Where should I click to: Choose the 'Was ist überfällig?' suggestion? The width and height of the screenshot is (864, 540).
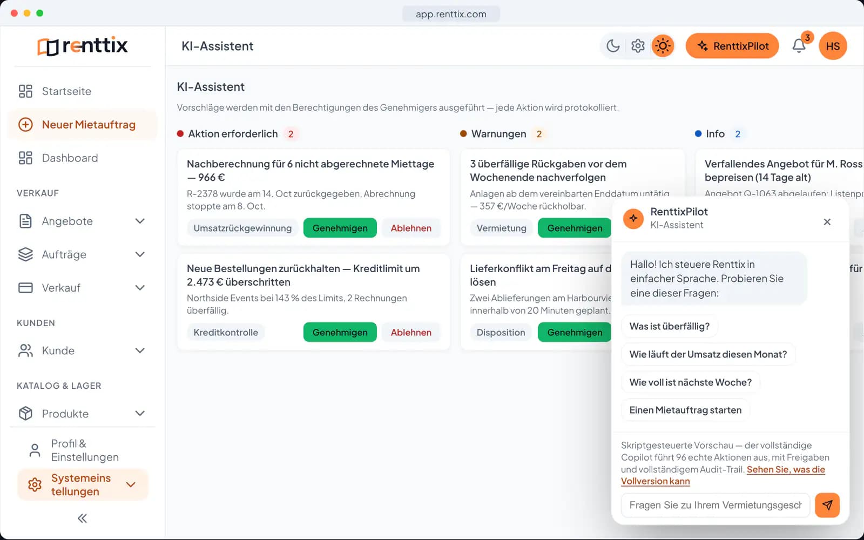pos(670,326)
